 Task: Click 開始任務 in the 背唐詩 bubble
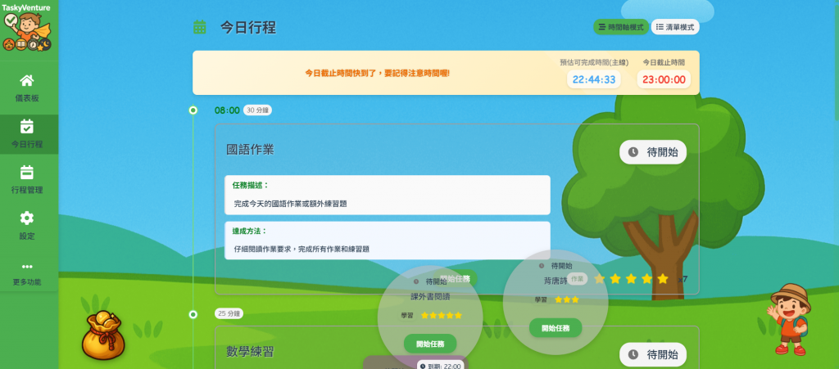556,328
